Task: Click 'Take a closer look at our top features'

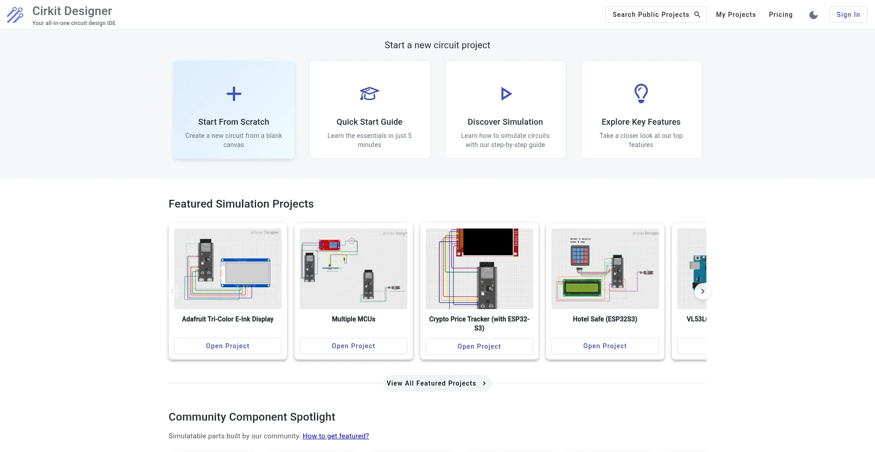Action: pyautogui.click(x=641, y=140)
